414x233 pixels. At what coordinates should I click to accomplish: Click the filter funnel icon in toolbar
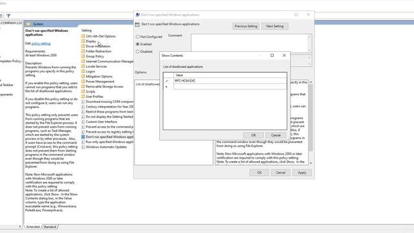click(8, 16)
